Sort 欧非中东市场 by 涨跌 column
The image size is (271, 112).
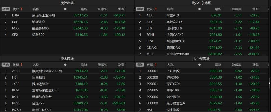(x=256, y=9)
